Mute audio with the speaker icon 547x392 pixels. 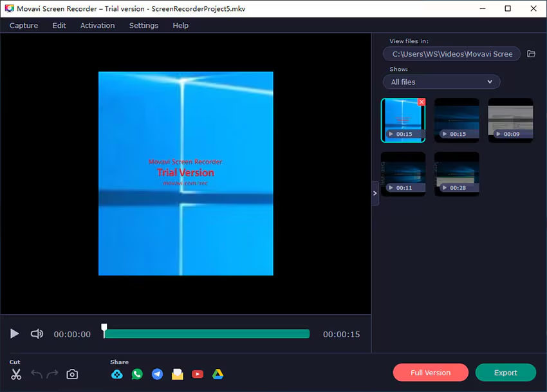point(37,333)
